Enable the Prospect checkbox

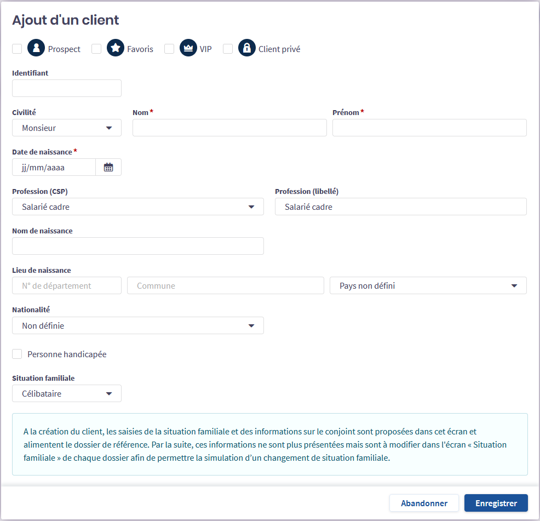point(17,49)
